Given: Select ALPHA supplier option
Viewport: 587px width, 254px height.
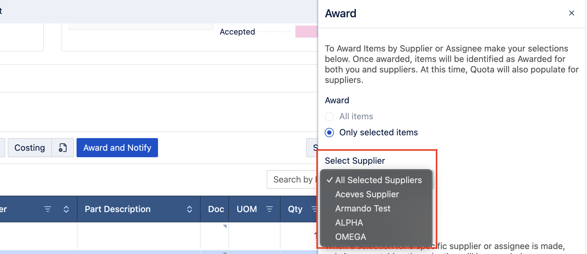Looking at the screenshot, I should click(x=349, y=223).
